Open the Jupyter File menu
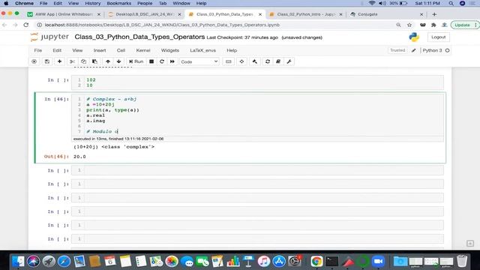The width and height of the screenshot is (480, 270). (x=38, y=50)
